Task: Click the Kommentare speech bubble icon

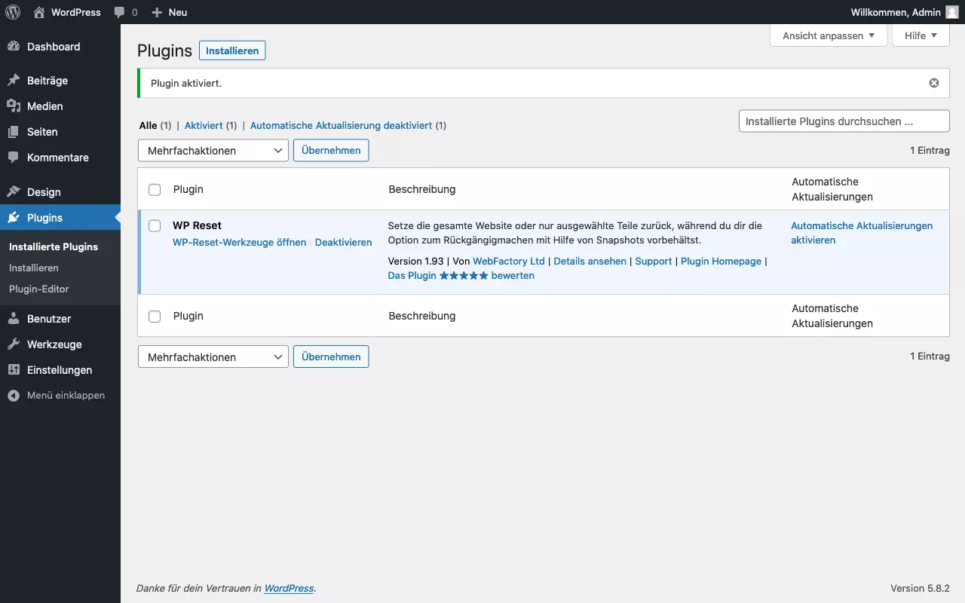Action: (14, 158)
